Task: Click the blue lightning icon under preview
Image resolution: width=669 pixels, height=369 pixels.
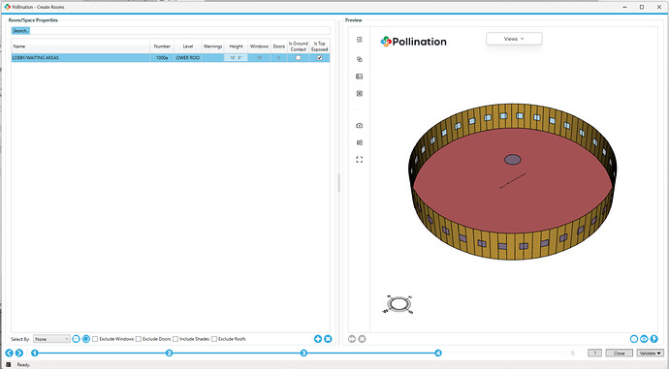Action: (x=653, y=339)
